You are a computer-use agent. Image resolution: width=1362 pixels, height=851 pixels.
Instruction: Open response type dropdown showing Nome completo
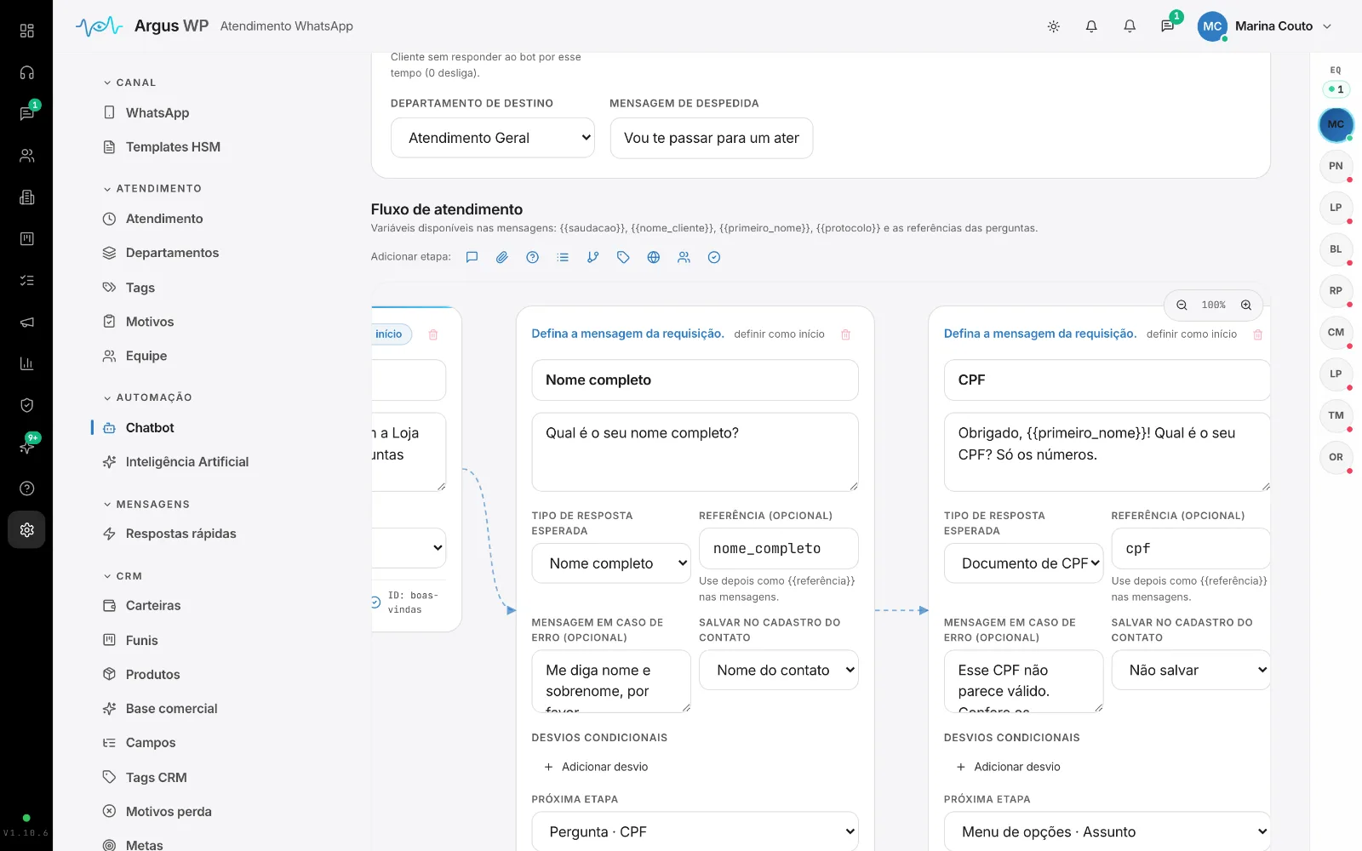point(611,563)
